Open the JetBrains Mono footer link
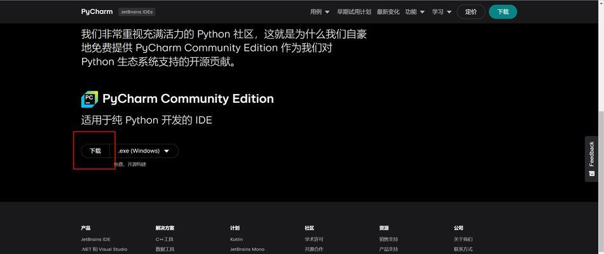 tap(247, 250)
